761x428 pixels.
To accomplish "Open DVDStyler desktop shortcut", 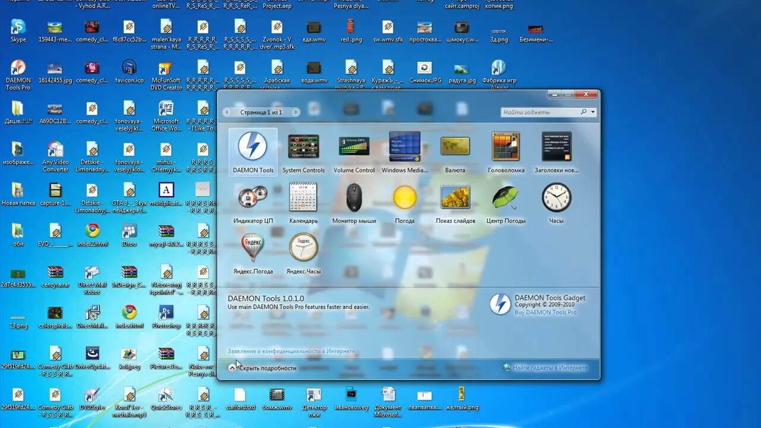I will click(92, 399).
